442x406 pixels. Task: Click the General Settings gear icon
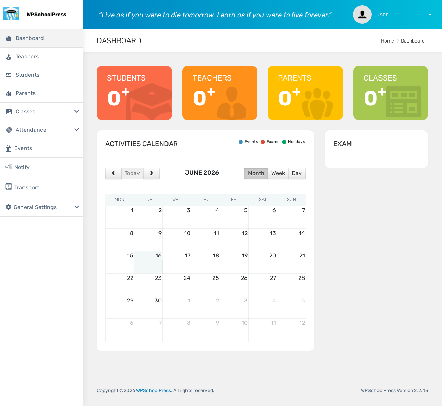click(9, 207)
